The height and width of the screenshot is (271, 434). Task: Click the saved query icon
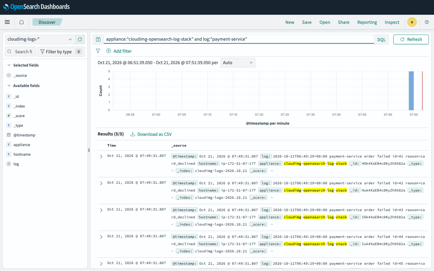(98, 39)
